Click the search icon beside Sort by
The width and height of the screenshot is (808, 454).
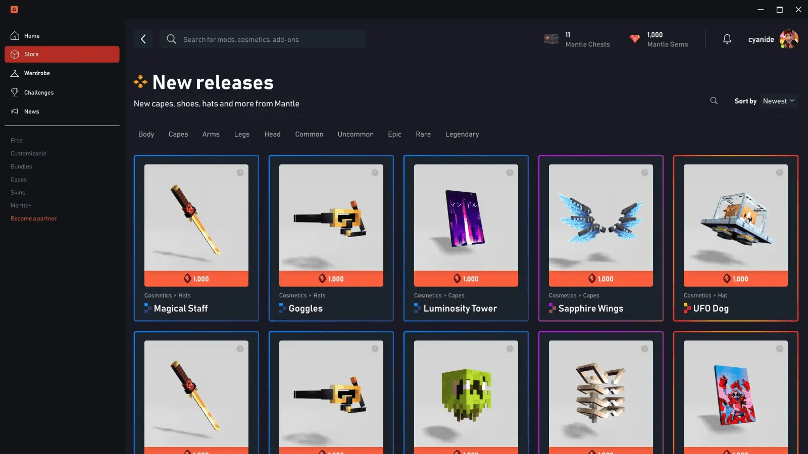coord(714,101)
